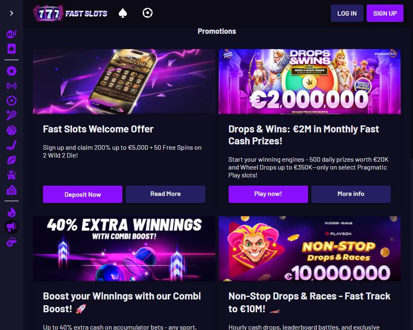Open the slot machine icon in sidebar
Image resolution: width=413 pixels, height=330 pixels.
(11, 34)
